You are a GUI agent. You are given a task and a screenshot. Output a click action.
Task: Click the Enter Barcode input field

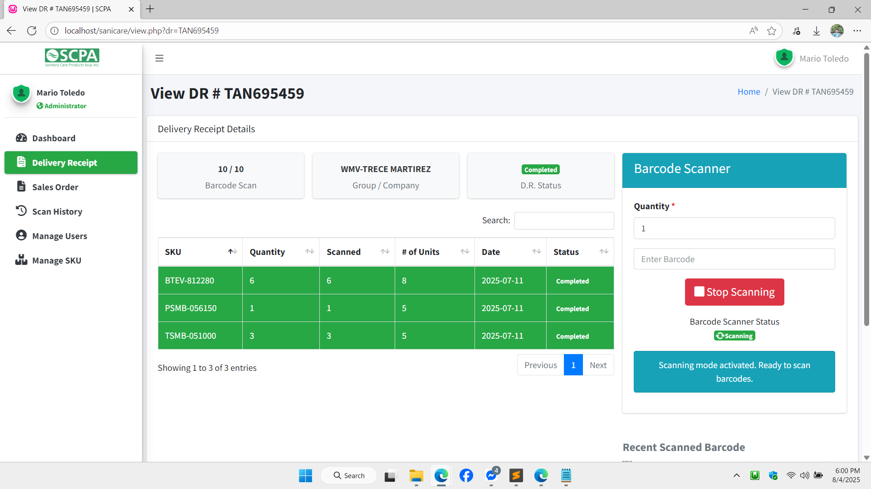(734, 259)
